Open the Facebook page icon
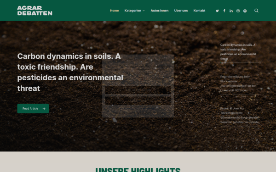Viewport: 276px width, 172px height. (x=224, y=11)
